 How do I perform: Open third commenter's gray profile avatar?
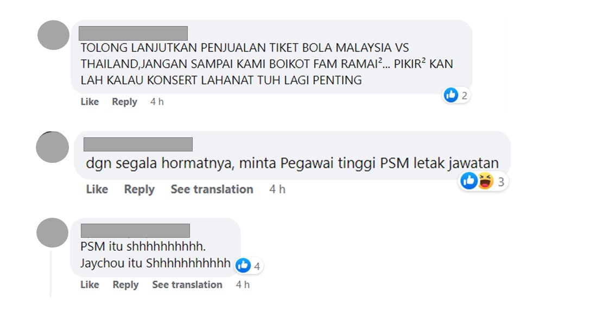click(x=52, y=232)
